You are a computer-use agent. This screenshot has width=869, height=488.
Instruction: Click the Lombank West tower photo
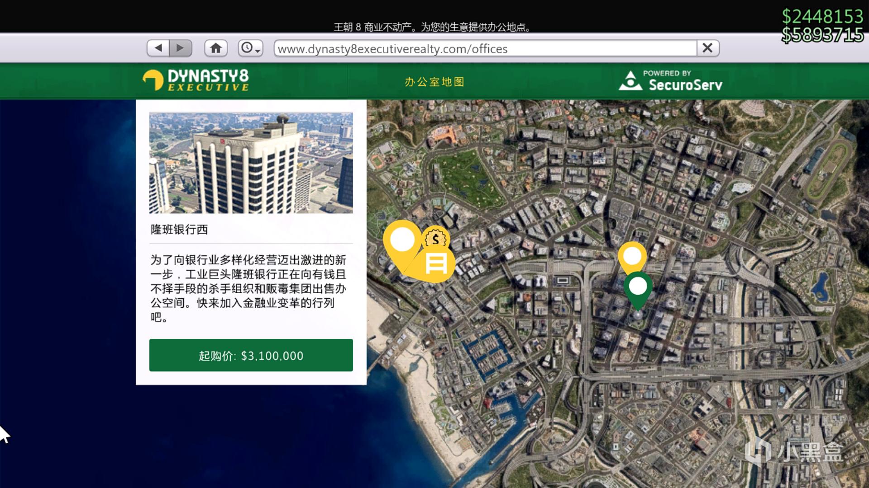coord(251,163)
